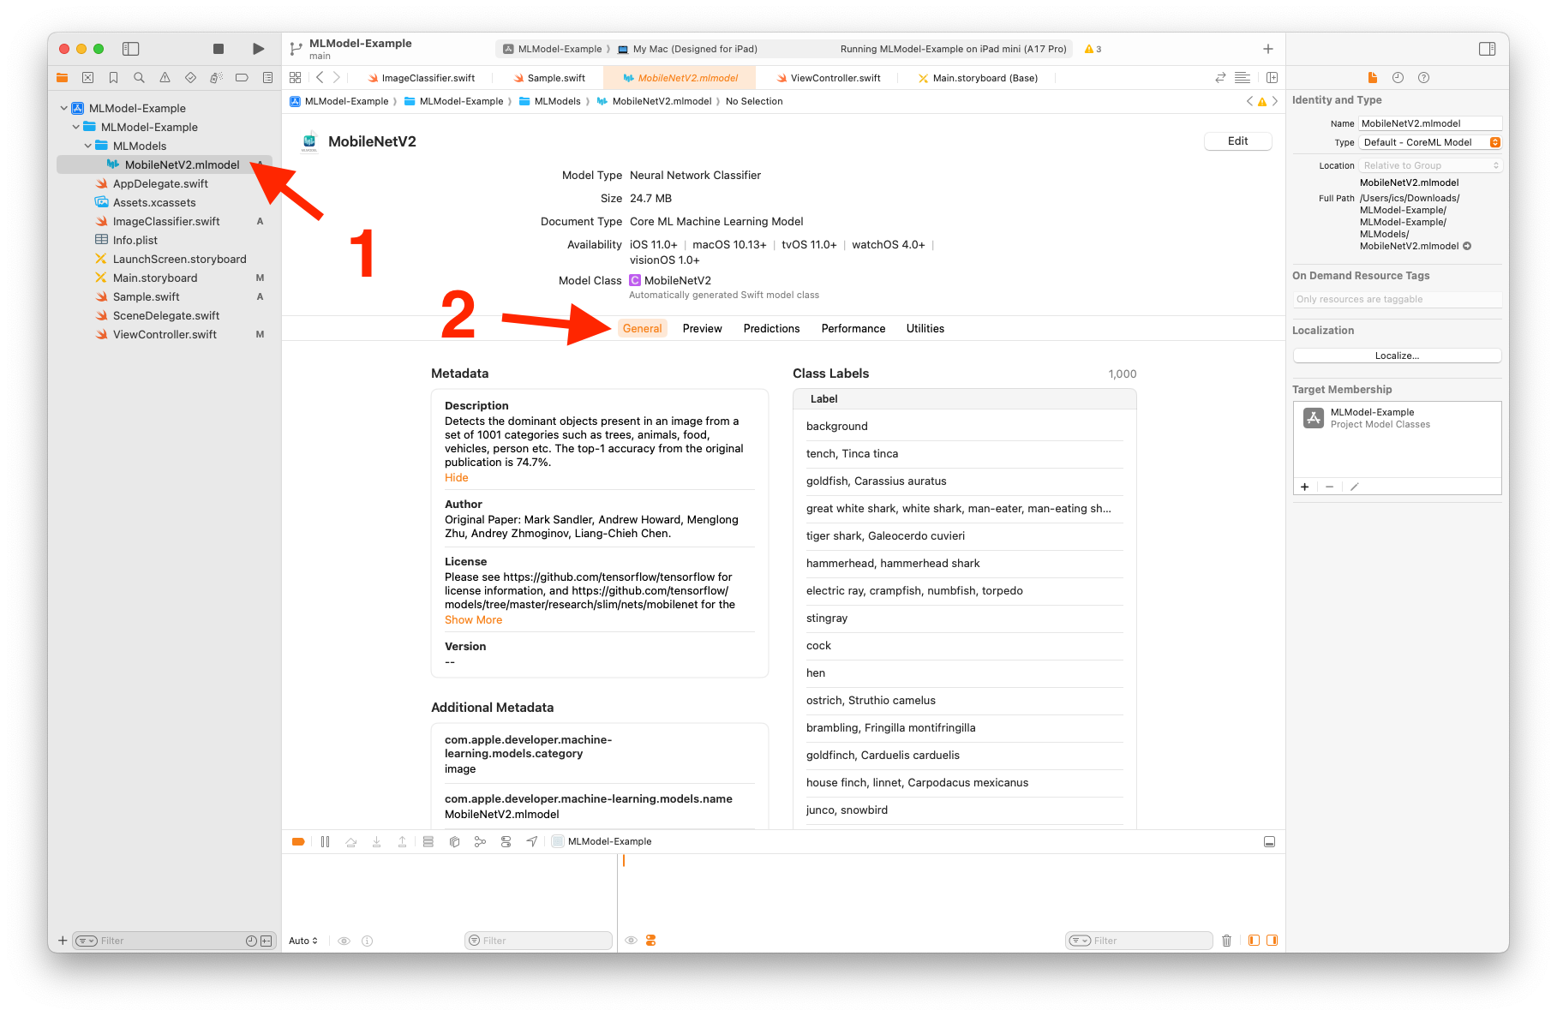The width and height of the screenshot is (1557, 1016).
Task: Click the Edit button for MobileNetV2
Action: [1237, 141]
